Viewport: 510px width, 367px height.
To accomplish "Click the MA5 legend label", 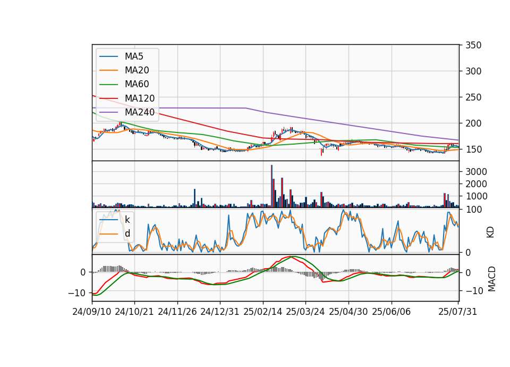I will pos(134,56).
